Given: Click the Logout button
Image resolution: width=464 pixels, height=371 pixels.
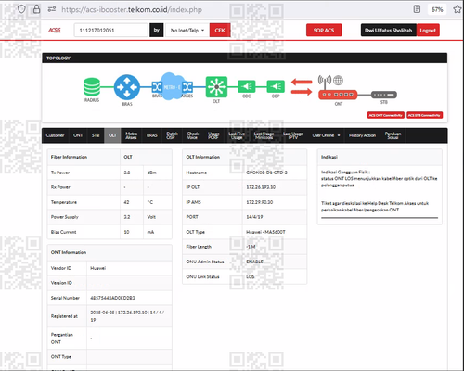Looking at the screenshot, I should (428, 31).
